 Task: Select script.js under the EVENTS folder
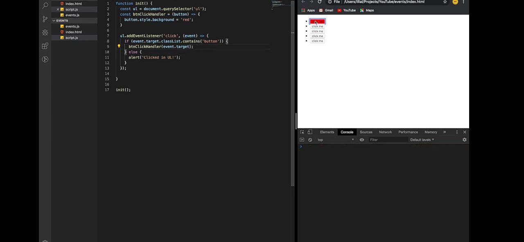pos(72,38)
